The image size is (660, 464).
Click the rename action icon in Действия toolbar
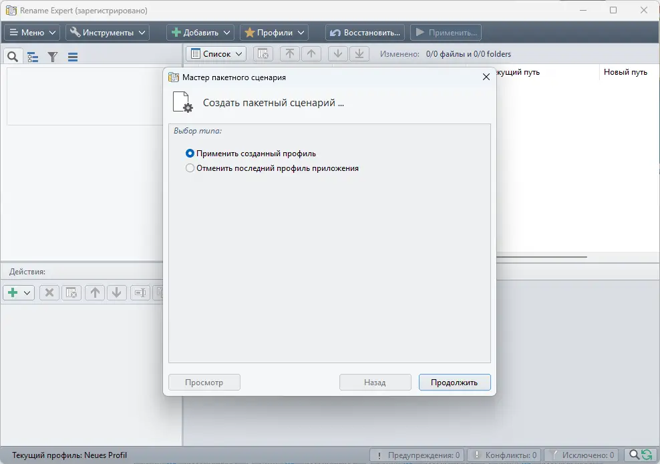coord(140,292)
